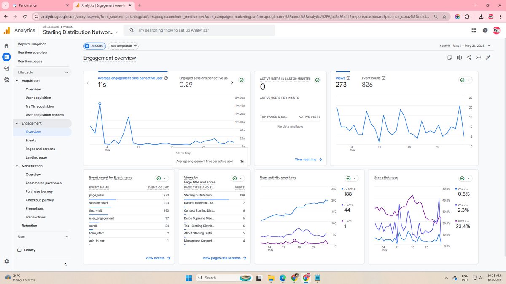The height and width of the screenshot is (284, 506).
Task: Open Microsoft Edge from taskbar
Action: (x=283, y=278)
